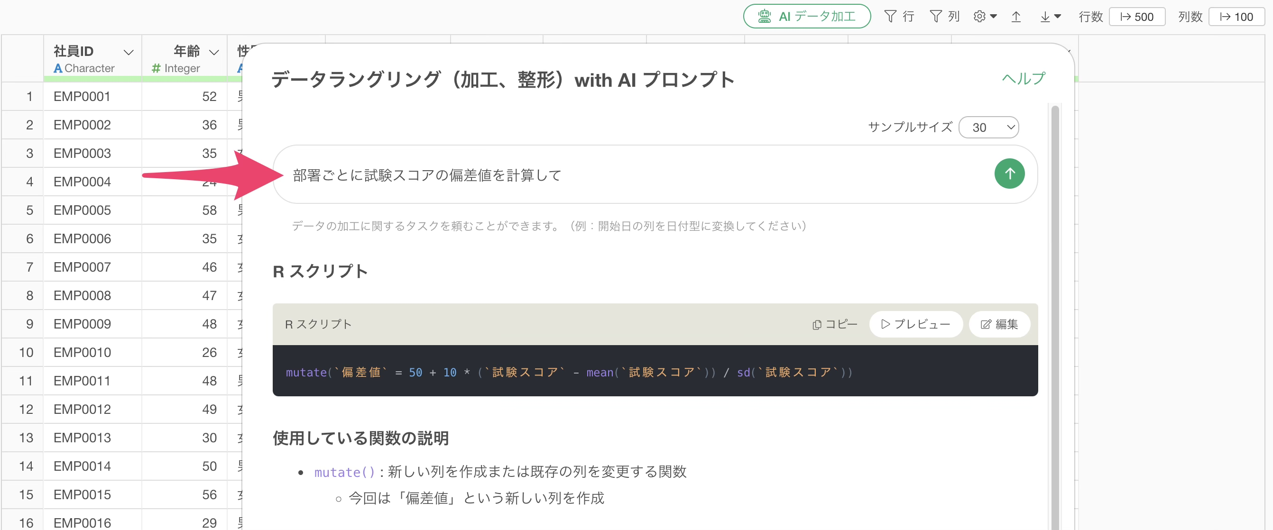The height and width of the screenshot is (530, 1273).
Task: Open the 年齢 column menu chevron
Action: (214, 52)
